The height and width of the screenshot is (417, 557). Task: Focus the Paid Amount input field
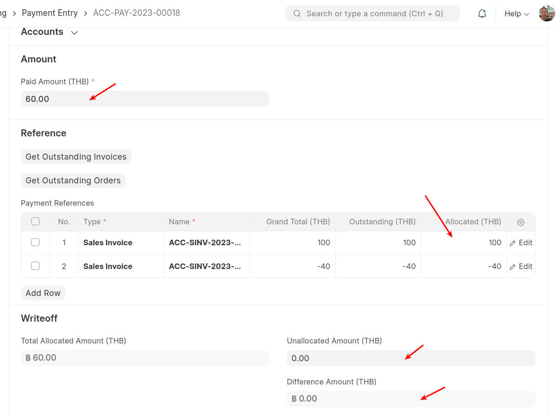tap(145, 99)
